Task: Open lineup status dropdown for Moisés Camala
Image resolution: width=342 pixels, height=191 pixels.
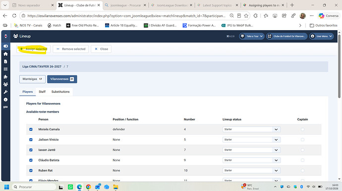Action: (x=251, y=129)
